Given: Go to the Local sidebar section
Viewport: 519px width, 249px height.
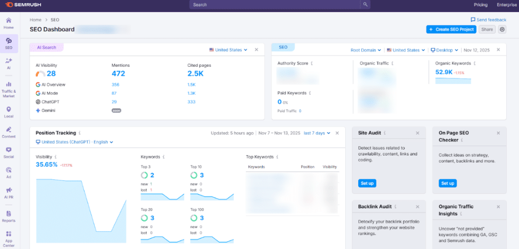Looking at the screenshot, I should [x=9, y=112].
